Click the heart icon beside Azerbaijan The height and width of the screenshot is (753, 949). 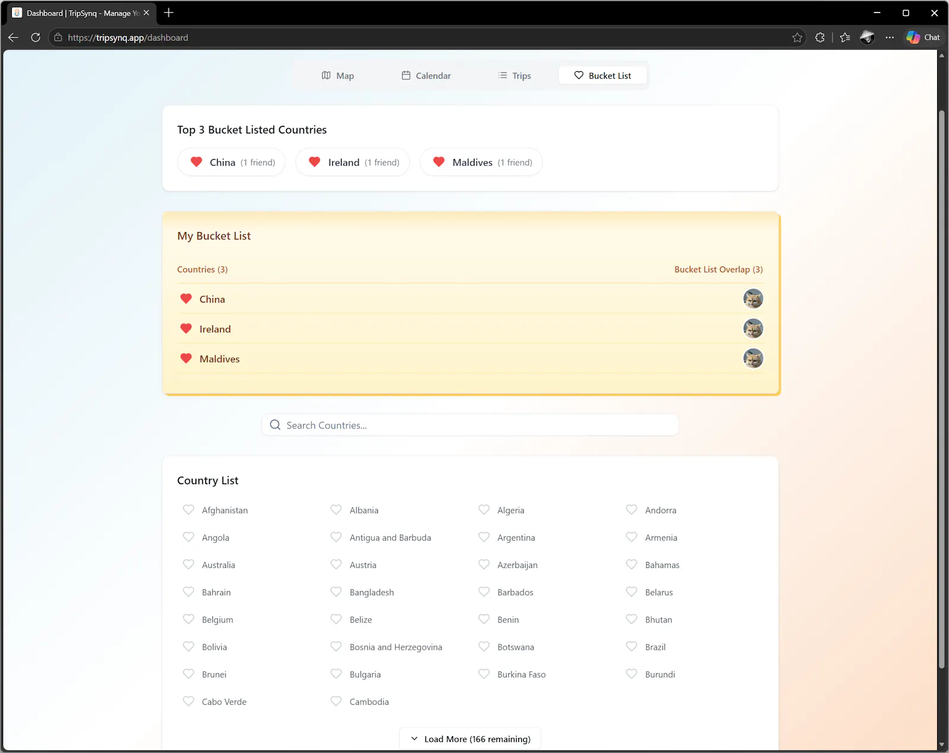point(484,564)
